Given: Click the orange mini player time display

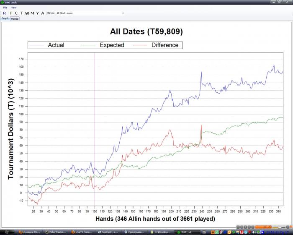Looking at the screenshot, I should coord(263,227).
